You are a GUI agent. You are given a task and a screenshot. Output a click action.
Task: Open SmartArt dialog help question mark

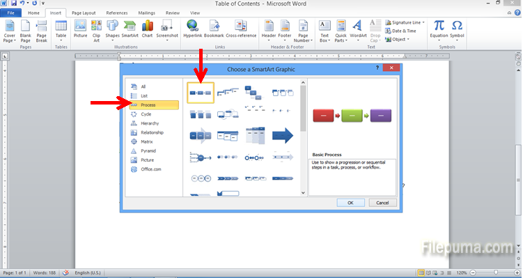pyautogui.click(x=377, y=68)
